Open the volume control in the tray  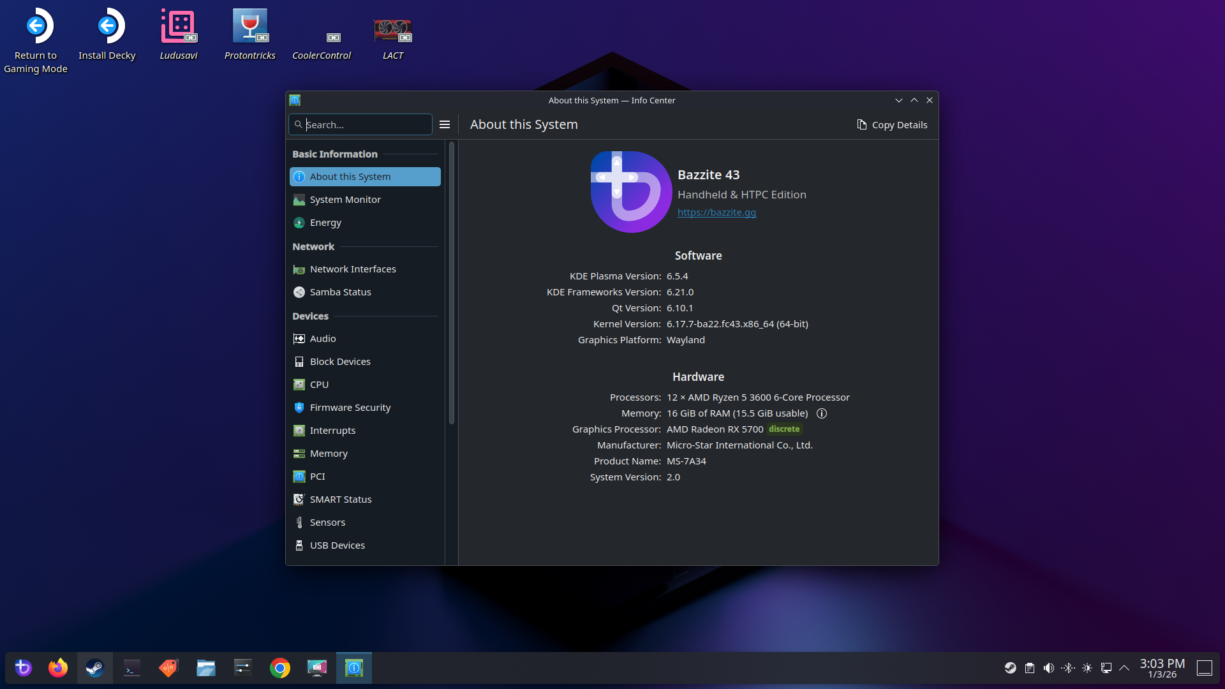(x=1048, y=668)
